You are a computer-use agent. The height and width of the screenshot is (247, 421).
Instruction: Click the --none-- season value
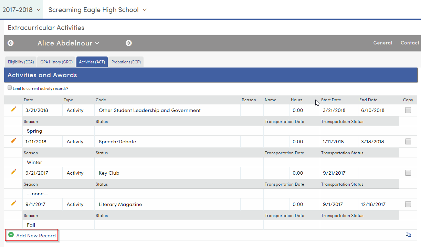pyautogui.click(x=38, y=194)
